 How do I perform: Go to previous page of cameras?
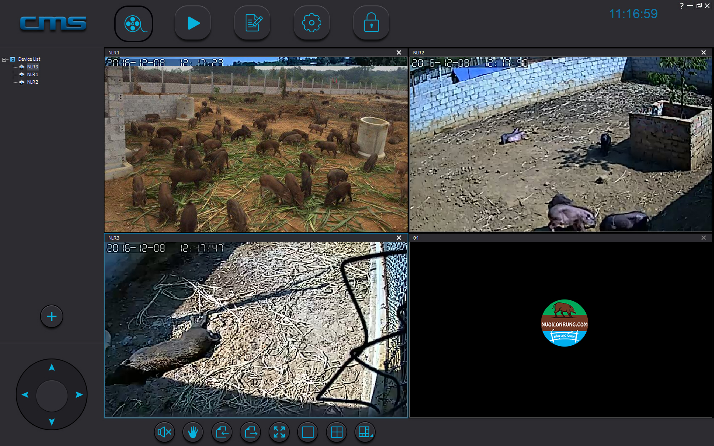(222, 432)
